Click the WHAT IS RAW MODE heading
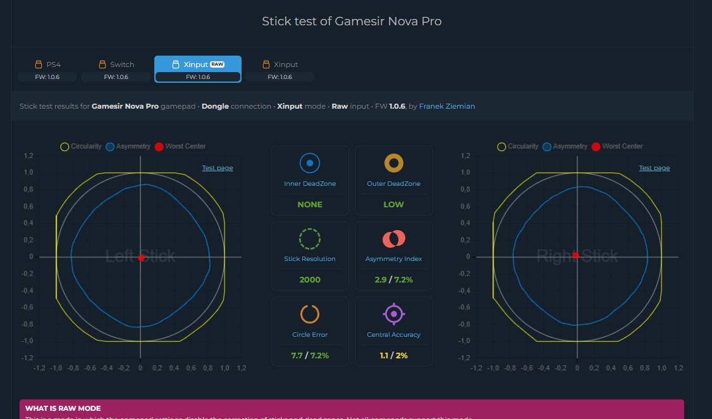This screenshot has height=419, width=712. click(x=63, y=408)
